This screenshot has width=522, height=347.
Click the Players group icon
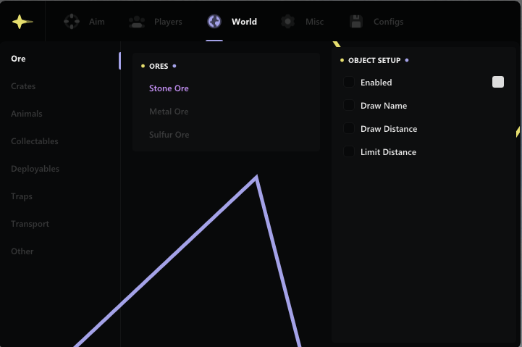137,22
